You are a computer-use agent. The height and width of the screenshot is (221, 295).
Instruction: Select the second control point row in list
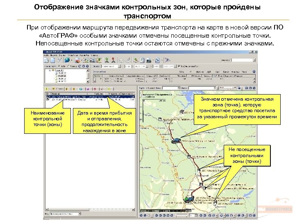pyautogui.click(x=90, y=99)
